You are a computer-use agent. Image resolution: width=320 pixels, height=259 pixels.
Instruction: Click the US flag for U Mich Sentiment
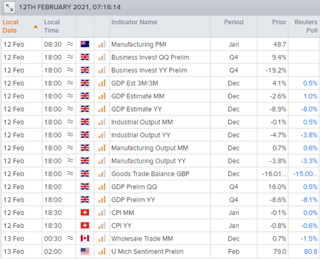(x=85, y=252)
